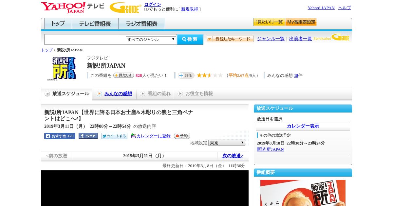Viewport: 393px width, 206px height.
Task: Click the 2019年3月11日(月) date bar label
Action: pos(144,156)
